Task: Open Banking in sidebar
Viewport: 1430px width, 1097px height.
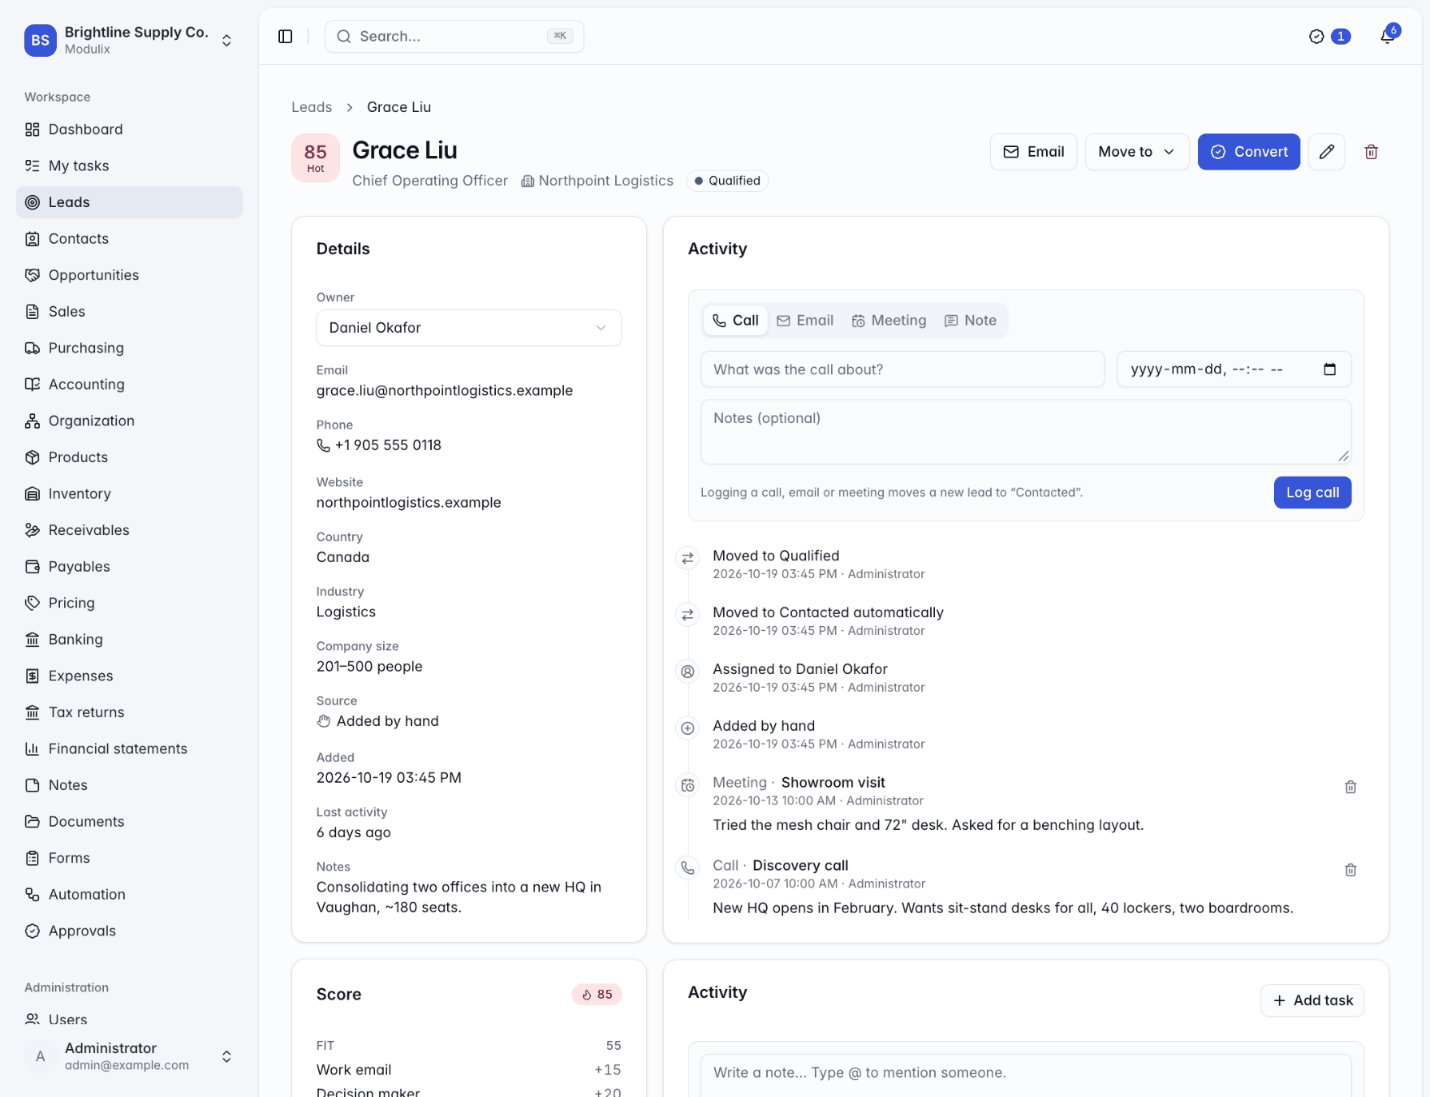Action: point(130,639)
